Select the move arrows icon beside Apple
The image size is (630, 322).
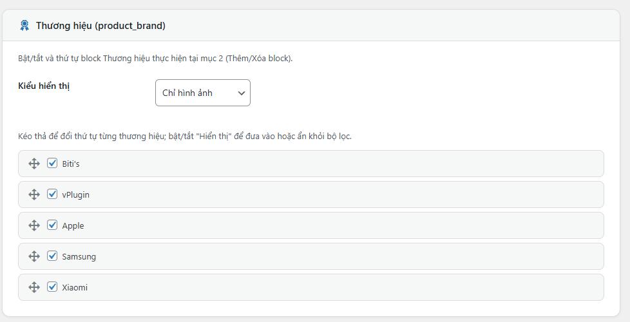coord(34,225)
